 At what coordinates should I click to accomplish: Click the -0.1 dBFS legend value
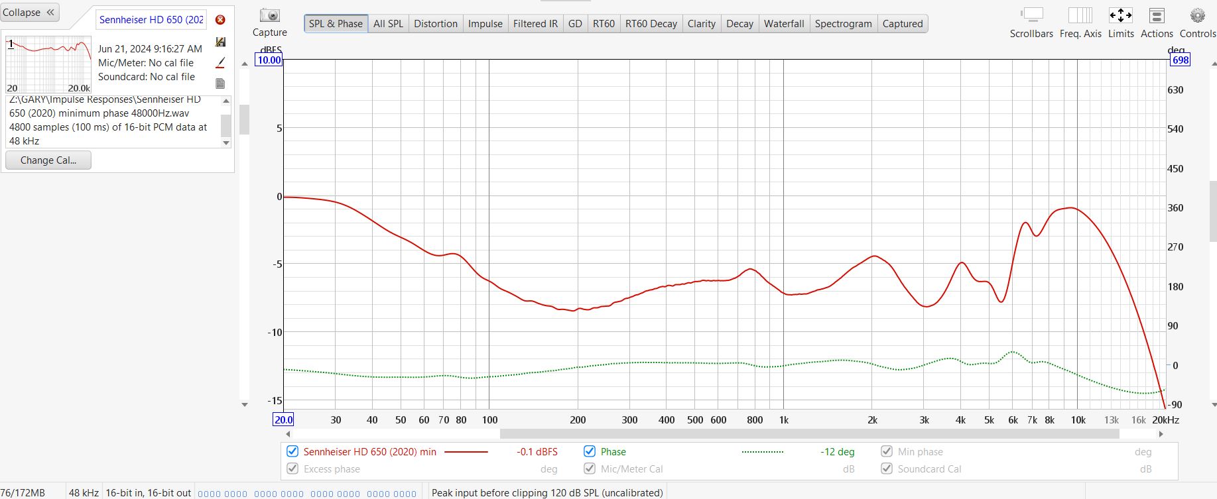click(537, 452)
